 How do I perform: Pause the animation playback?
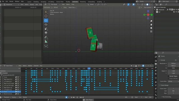(x=77, y=97)
